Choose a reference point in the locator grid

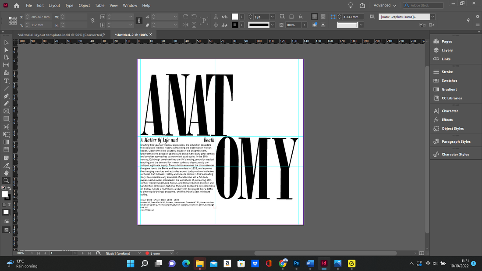click(x=13, y=21)
